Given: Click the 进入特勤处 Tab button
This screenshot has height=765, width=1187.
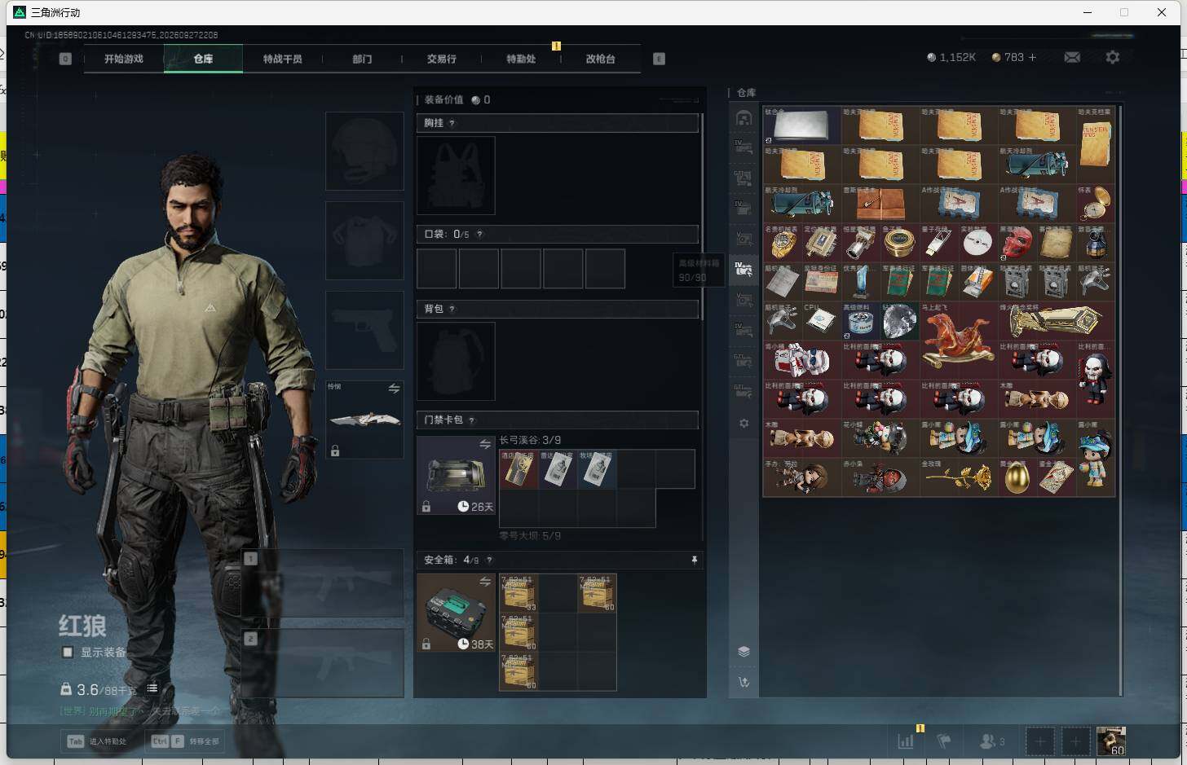Looking at the screenshot, I should 98,741.
